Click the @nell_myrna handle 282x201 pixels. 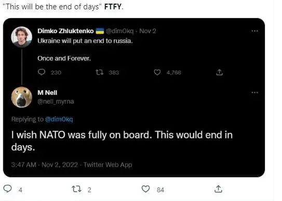pos(56,102)
